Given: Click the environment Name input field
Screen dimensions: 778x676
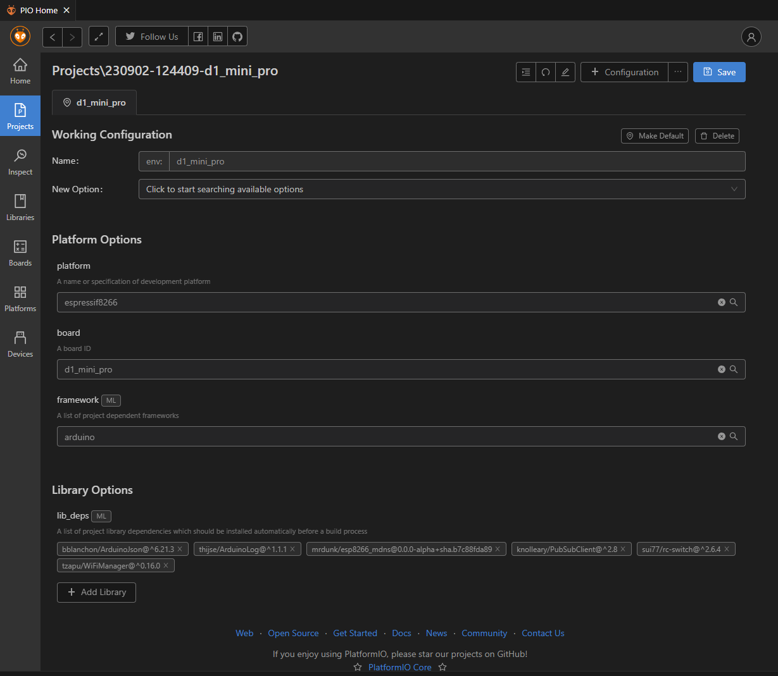Looking at the screenshot, I should coord(442,161).
